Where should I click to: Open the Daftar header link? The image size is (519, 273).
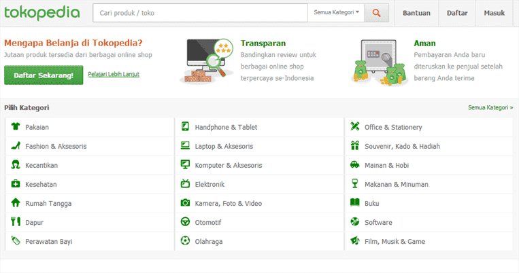pyautogui.click(x=457, y=13)
